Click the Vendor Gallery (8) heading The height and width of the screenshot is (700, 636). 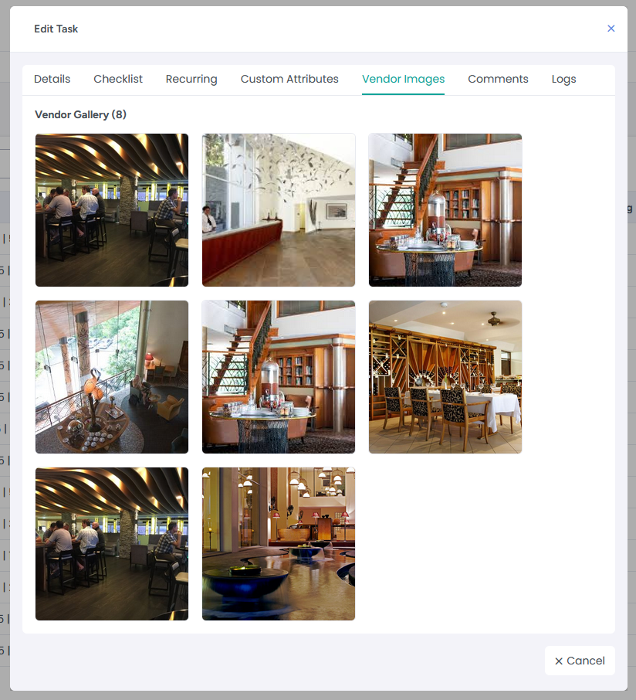click(x=81, y=114)
